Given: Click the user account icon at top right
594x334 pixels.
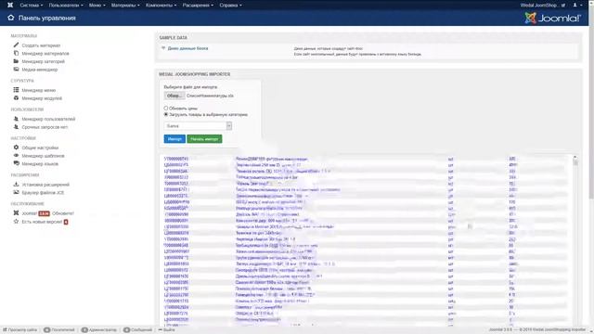Looking at the screenshot, I should click(x=575, y=5).
